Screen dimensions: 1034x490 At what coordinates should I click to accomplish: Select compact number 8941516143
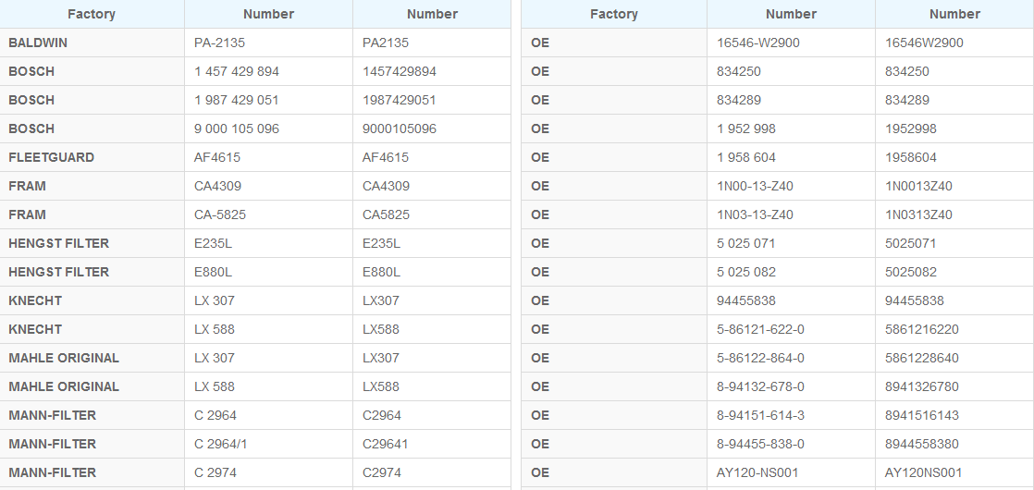pos(922,415)
